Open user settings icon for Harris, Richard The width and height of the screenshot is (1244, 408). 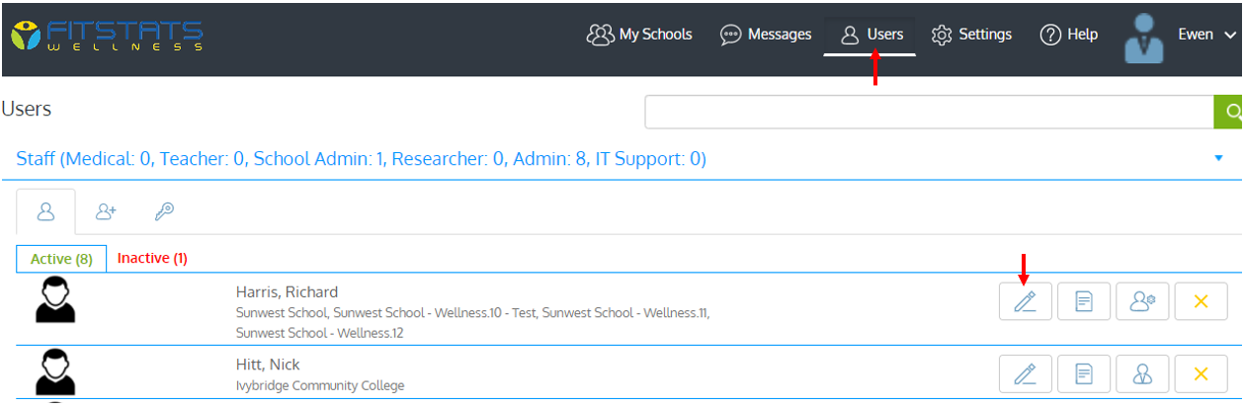point(1142,301)
